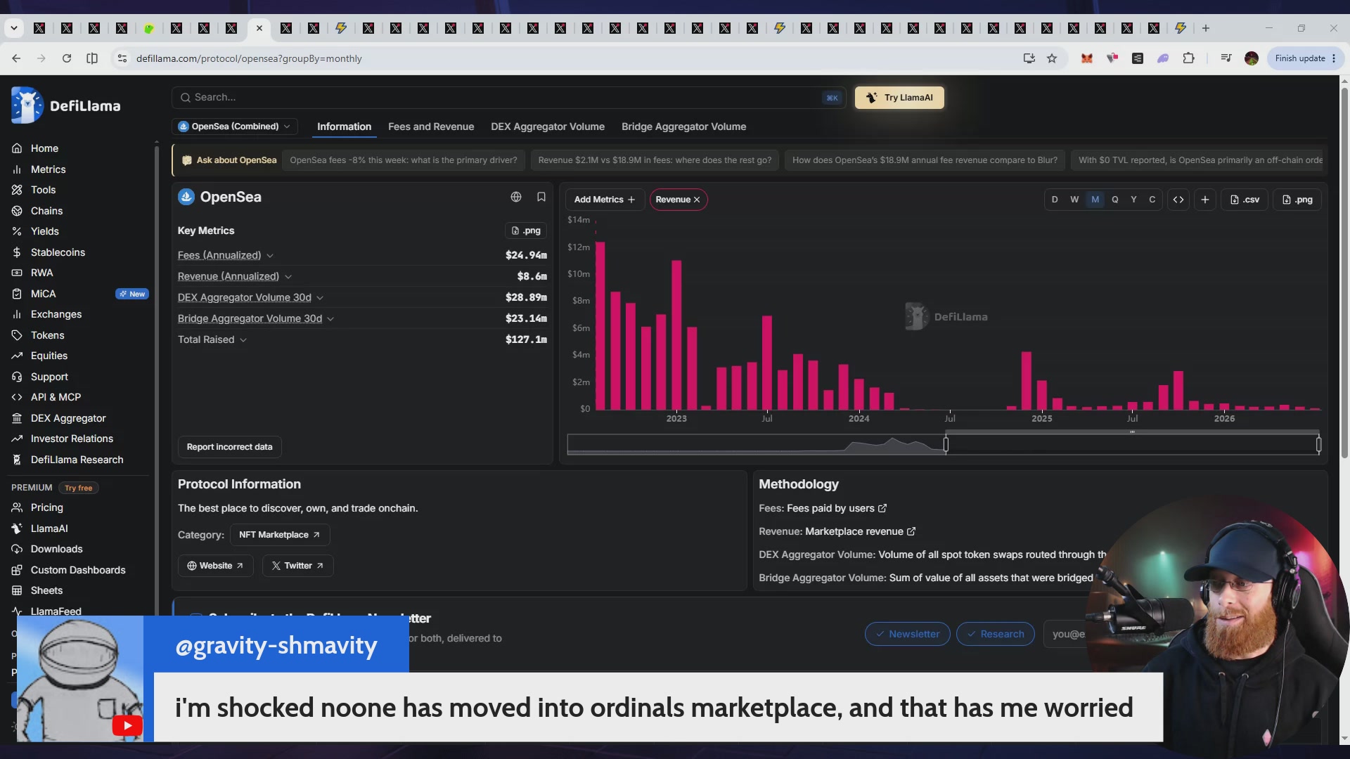Open the embed chart code icon
Screen dimensions: 1350x759
[x=1178, y=200]
